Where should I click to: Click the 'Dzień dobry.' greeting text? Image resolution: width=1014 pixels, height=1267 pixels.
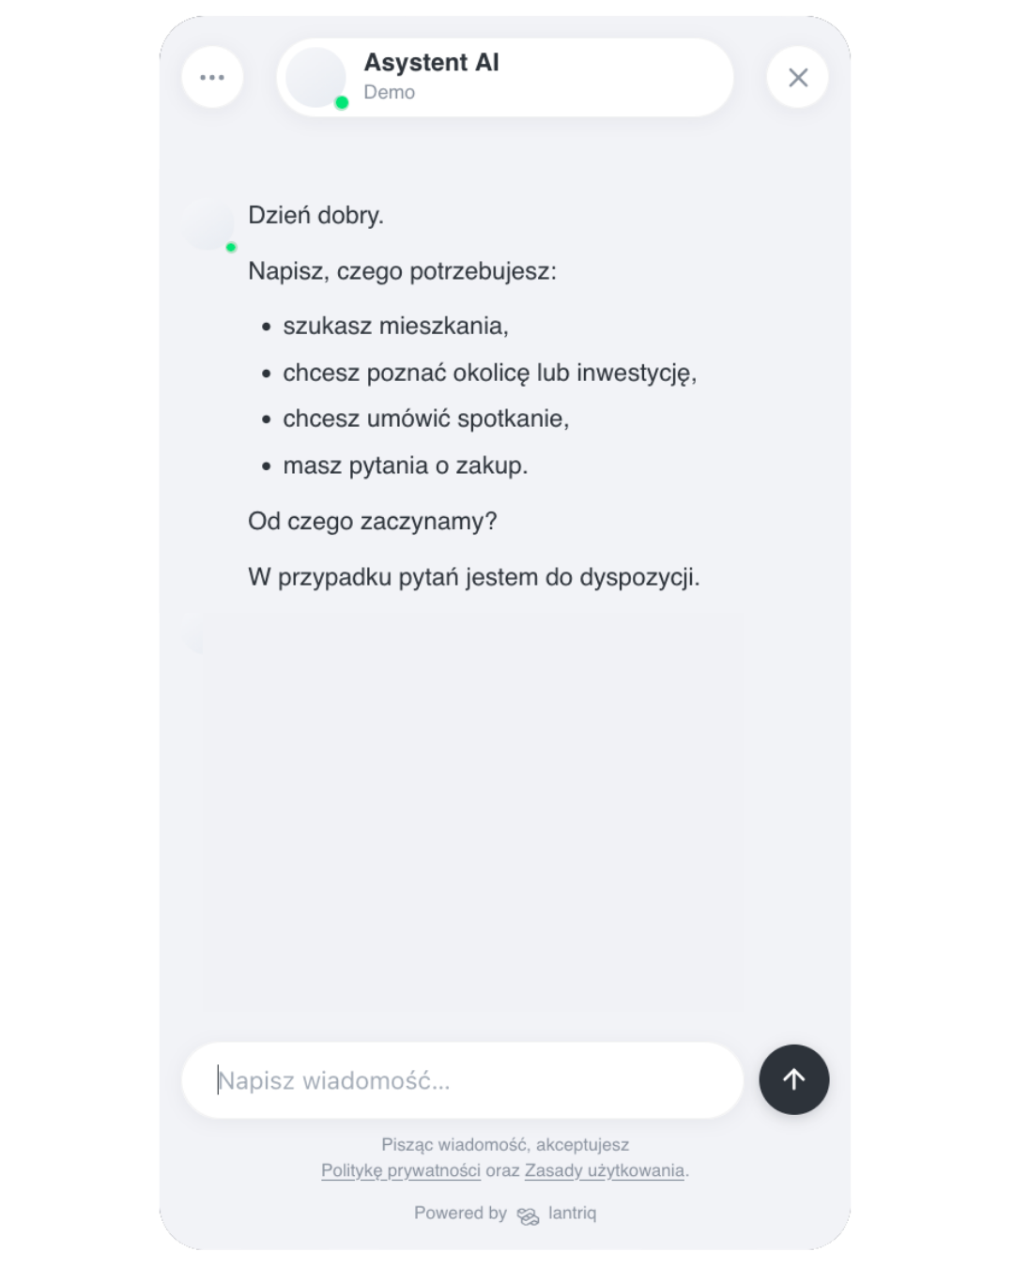[x=316, y=215]
